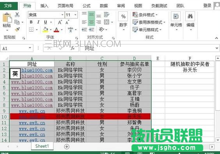Align cell text left
This screenshot has width=220, height=154.
pos(84,22)
